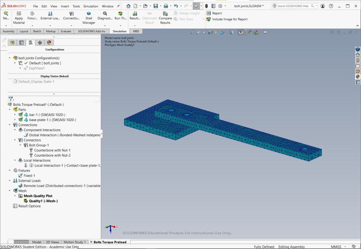Screen dimensions: 361x249
Task: Select Counterbore with Nut-2 connector
Action: point(53,155)
